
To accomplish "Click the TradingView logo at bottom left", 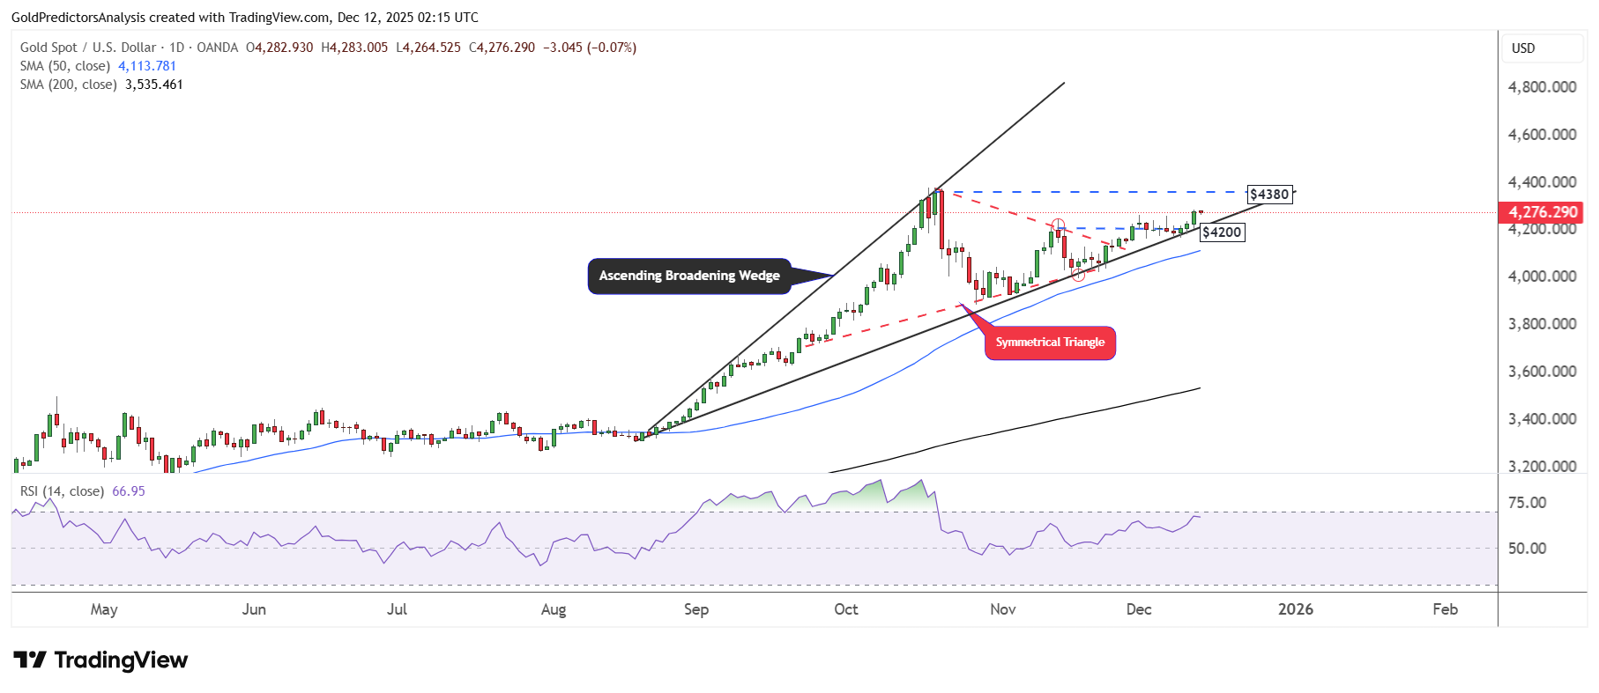I will point(100,660).
